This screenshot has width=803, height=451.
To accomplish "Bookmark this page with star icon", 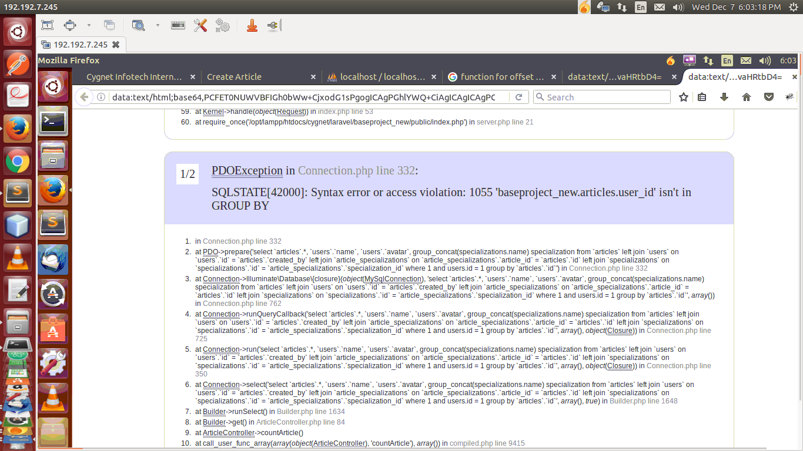I will click(x=683, y=97).
